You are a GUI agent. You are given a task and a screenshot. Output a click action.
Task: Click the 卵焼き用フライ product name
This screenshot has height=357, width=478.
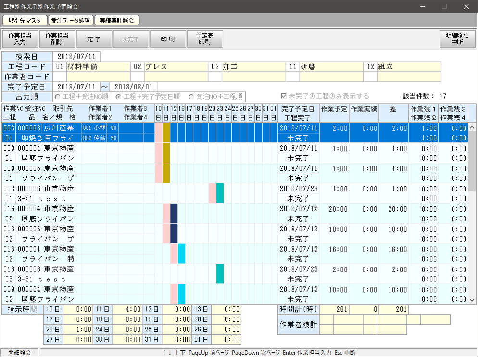[47, 138]
